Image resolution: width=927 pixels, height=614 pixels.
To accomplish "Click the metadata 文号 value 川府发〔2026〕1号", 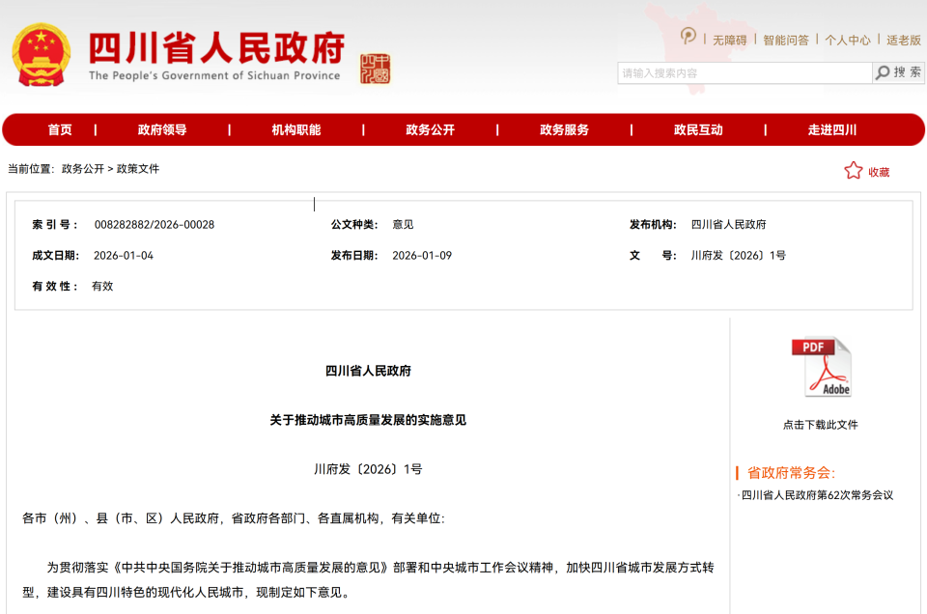I will [739, 255].
